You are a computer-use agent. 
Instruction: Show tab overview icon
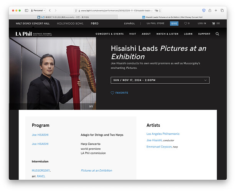[x=222, y=10]
